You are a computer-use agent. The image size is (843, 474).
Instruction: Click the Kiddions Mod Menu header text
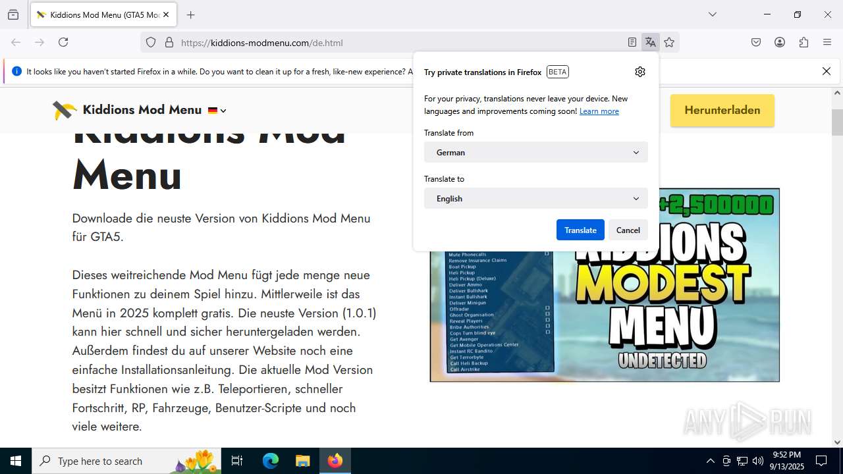pos(142,110)
